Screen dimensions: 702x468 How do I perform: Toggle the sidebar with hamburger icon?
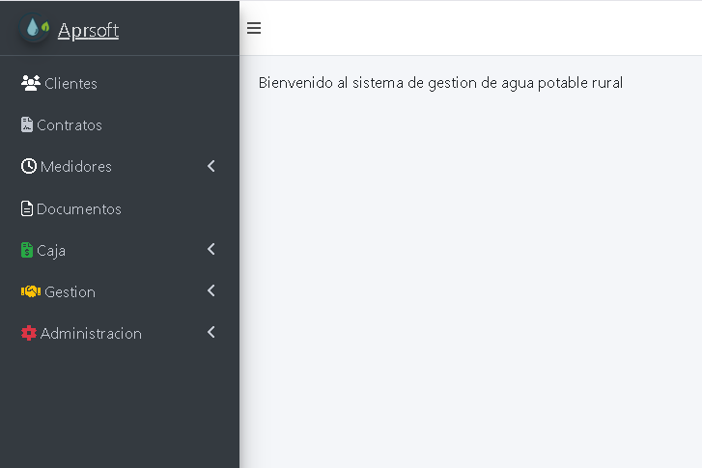[254, 28]
